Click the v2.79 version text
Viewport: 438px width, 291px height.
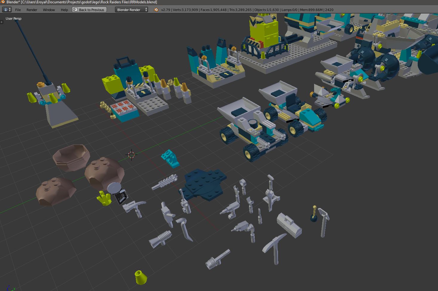pos(165,10)
